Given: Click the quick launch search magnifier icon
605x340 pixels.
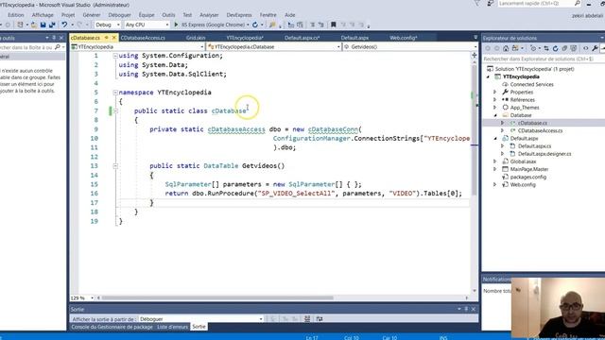Looking at the screenshot, I should point(578,4).
